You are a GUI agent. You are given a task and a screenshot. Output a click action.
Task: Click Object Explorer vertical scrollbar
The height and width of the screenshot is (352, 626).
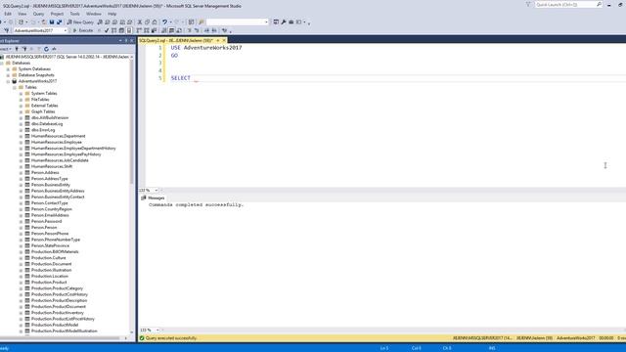[132, 121]
